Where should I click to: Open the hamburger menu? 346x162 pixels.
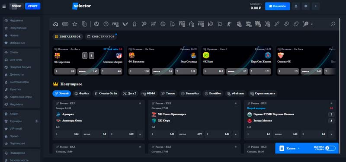point(4,6)
